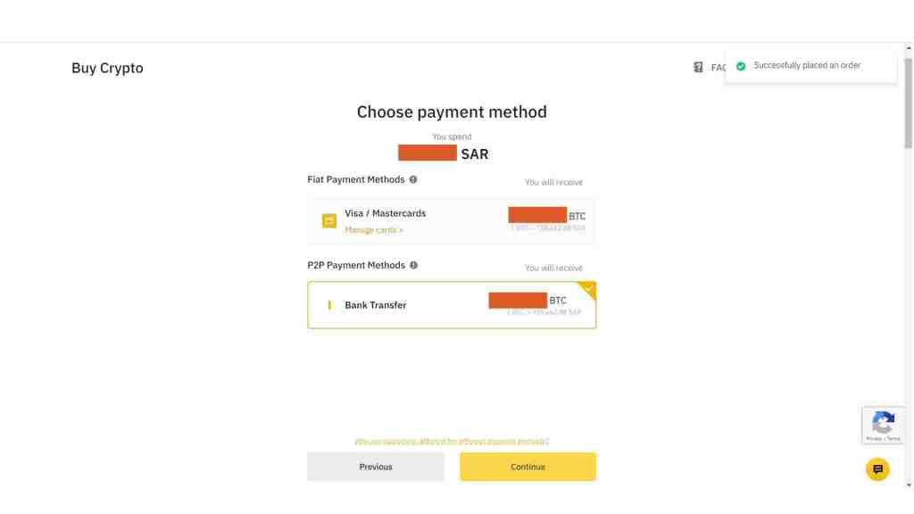Click the Visa/Mastercards card icon
This screenshot has height=514, width=914.
[328, 220]
